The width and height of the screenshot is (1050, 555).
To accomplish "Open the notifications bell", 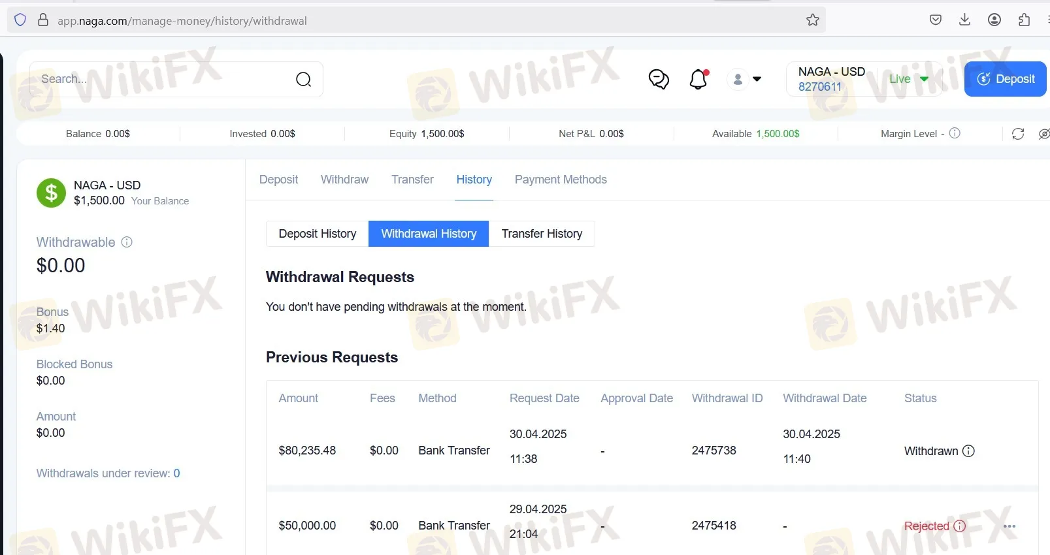I will [x=698, y=79].
